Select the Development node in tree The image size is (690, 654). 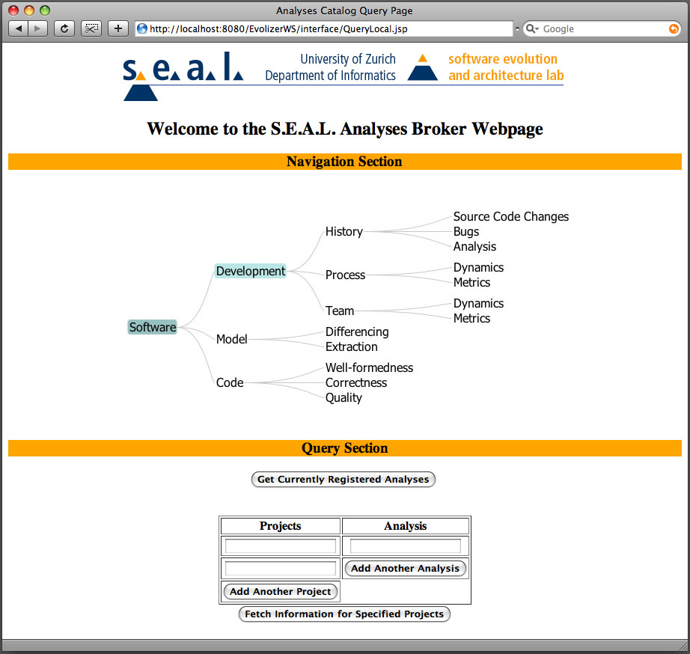(251, 271)
